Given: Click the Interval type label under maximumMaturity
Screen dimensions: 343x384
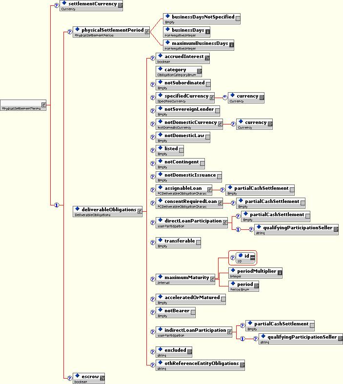Looking at the screenshot, I should tap(163, 283).
